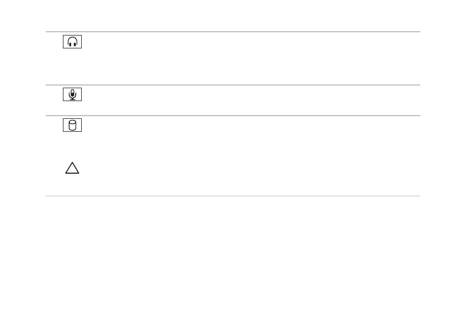Click the hard drive cylinder icon

click(72, 125)
